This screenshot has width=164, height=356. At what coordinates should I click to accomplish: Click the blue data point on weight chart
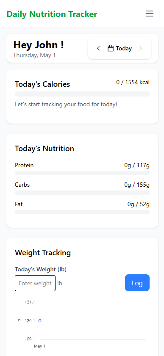point(40,321)
